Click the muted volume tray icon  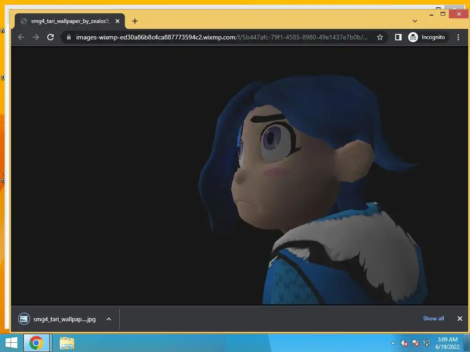pos(404,343)
